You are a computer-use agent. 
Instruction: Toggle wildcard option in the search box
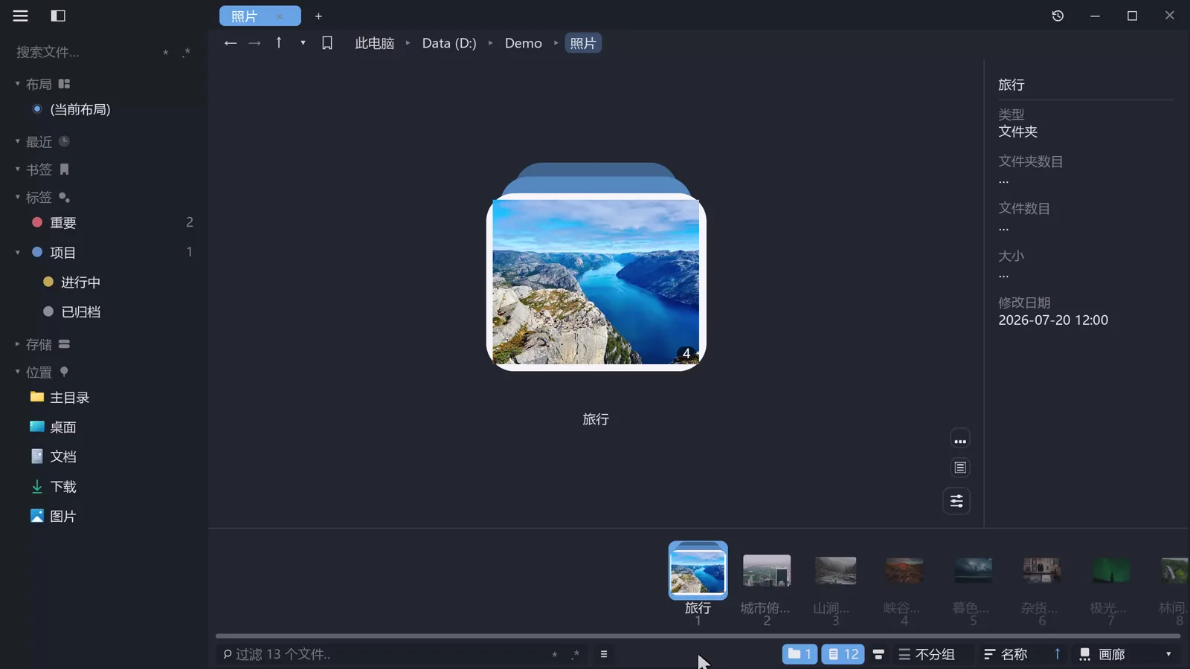tap(165, 53)
